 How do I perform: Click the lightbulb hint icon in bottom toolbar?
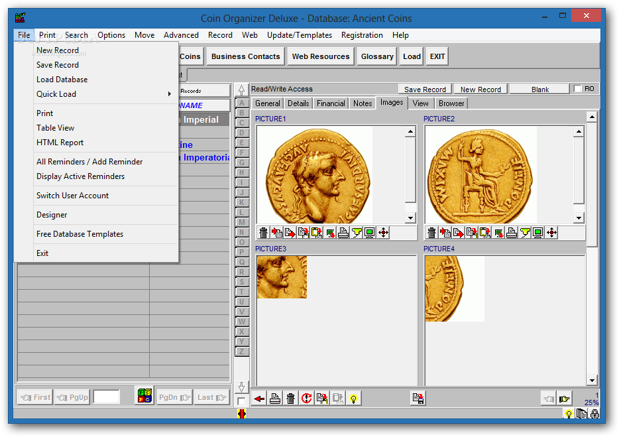pyautogui.click(x=354, y=399)
